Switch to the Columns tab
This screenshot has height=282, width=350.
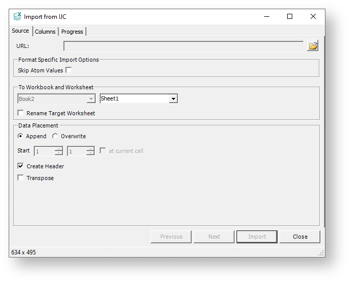coord(45,32)
